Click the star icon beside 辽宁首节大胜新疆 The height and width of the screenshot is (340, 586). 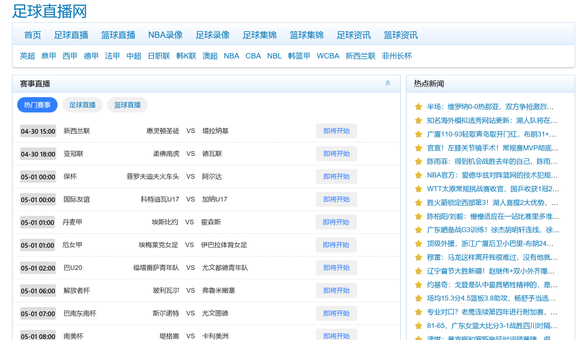coord(418,271)
